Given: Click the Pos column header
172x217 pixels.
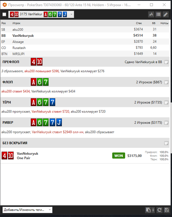Looking at the screenshot, I should pos(3,23).
